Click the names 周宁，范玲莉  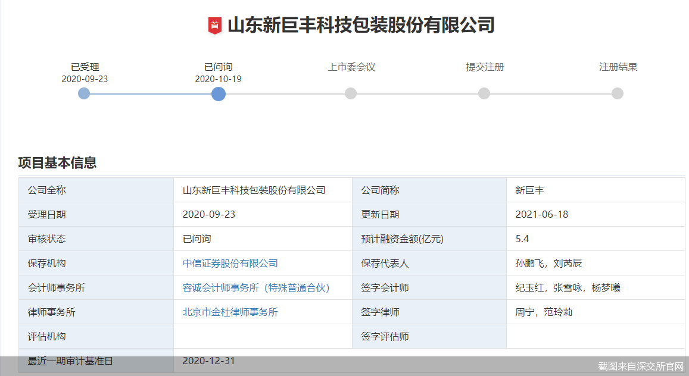[x=544, y=312]
